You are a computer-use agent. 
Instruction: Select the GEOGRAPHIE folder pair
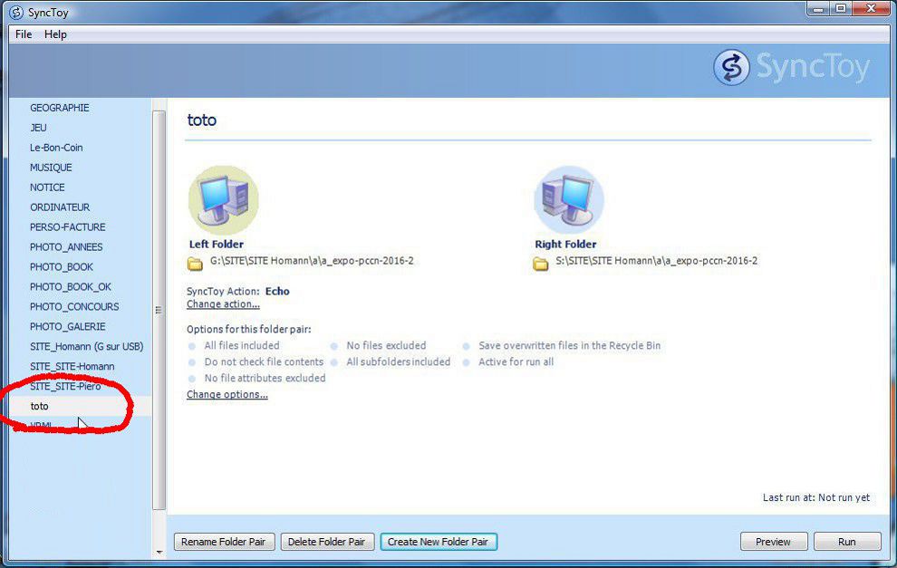[60, 108]
